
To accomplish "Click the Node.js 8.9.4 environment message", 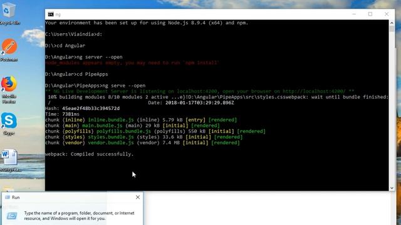I will (x=147, y=22).
